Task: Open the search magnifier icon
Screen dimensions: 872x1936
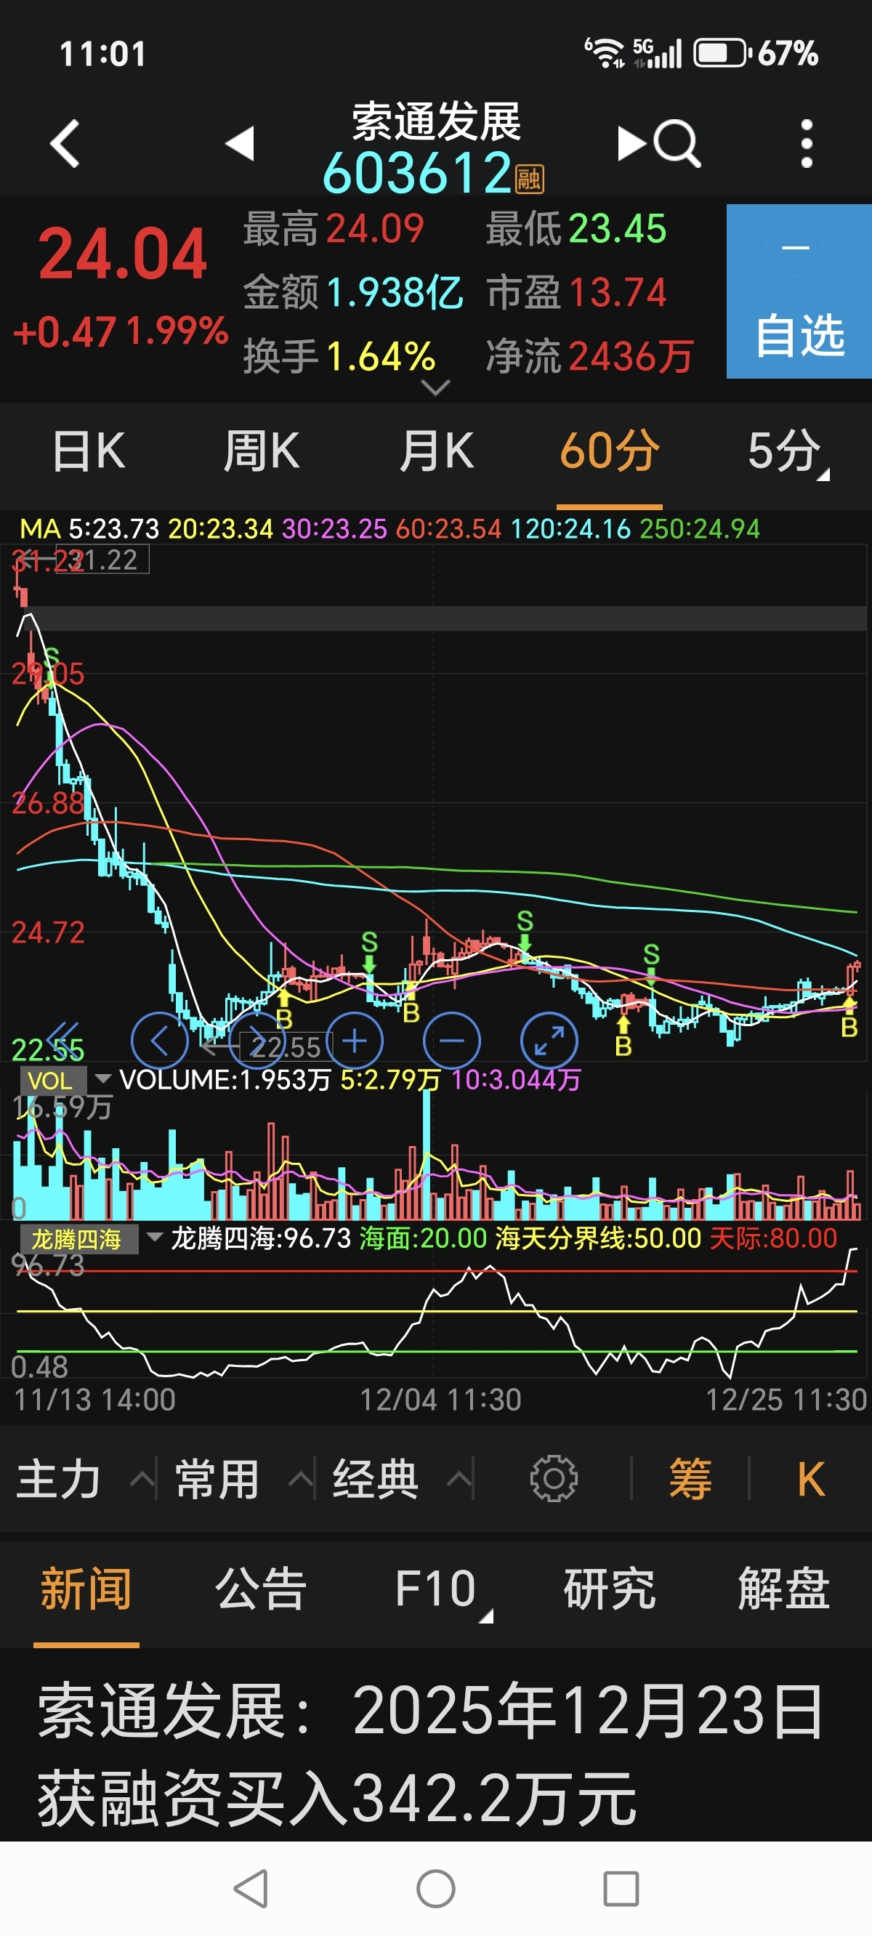Action: [x=677, y=142]
